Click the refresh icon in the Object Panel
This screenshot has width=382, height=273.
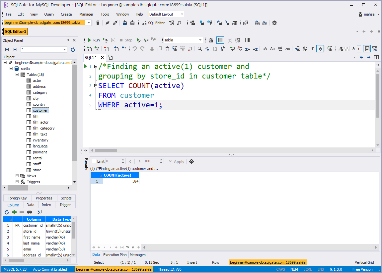click(x=73, y=48)
